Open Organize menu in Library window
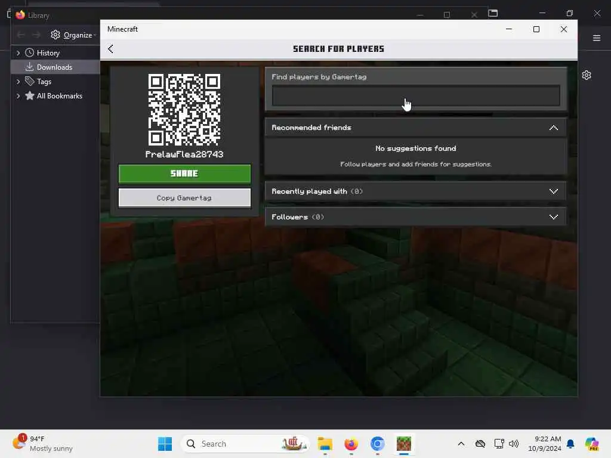 pyautogui.click(x=73, y=35)
